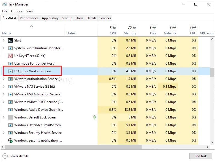Click the Windows Defender SmartScreen icon

point(10,125)
